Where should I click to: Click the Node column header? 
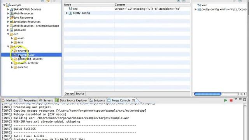coord(89,5)
